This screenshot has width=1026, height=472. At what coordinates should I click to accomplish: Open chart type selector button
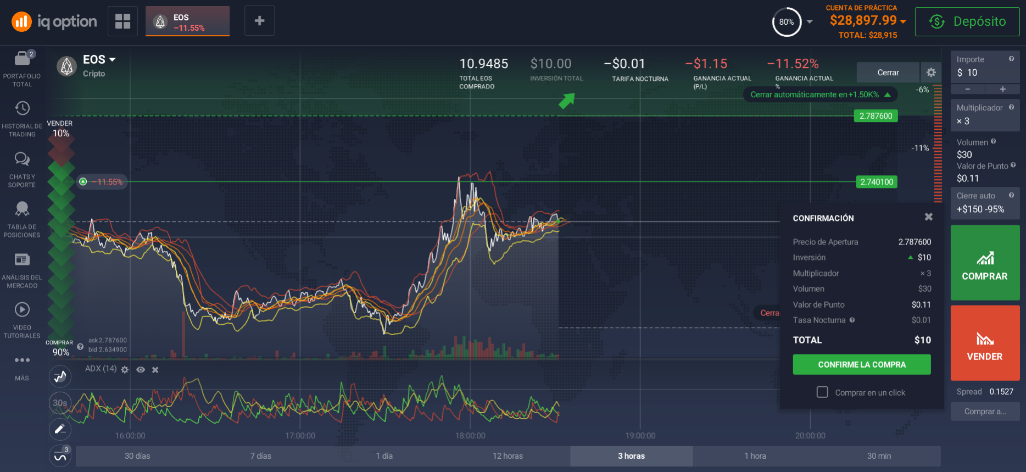point(60,376)
